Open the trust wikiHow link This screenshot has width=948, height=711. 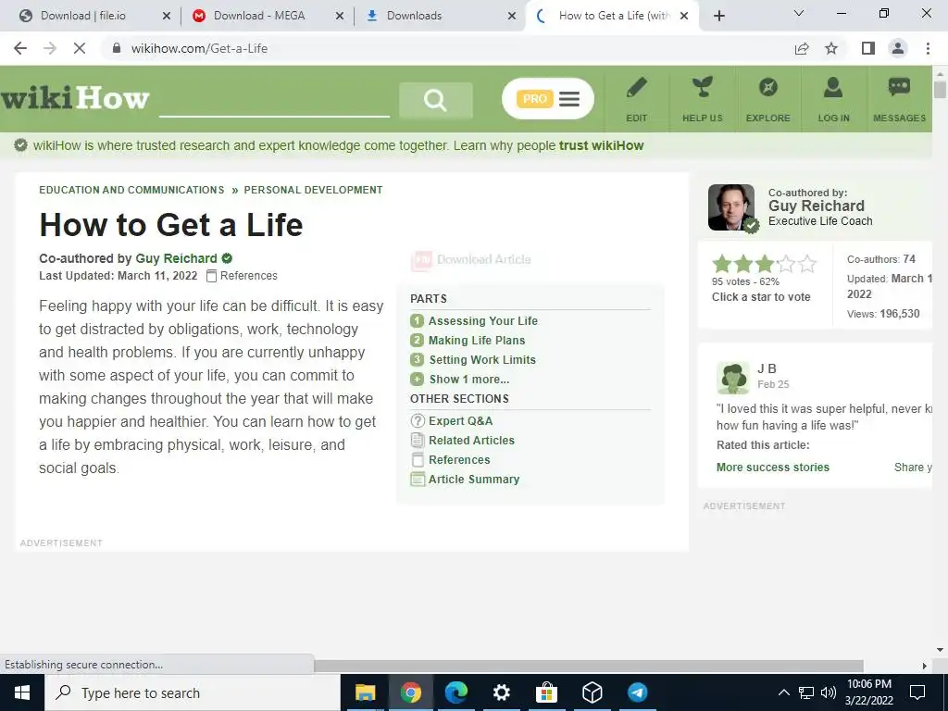tap(601, 145)
